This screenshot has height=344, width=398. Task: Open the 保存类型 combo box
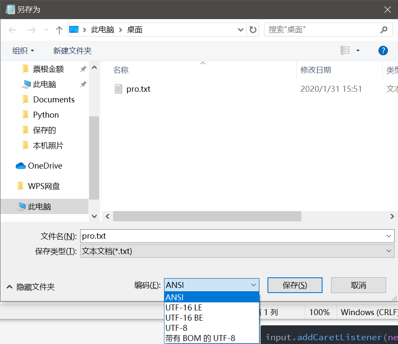pyautogui.click(x=237, y=251)
